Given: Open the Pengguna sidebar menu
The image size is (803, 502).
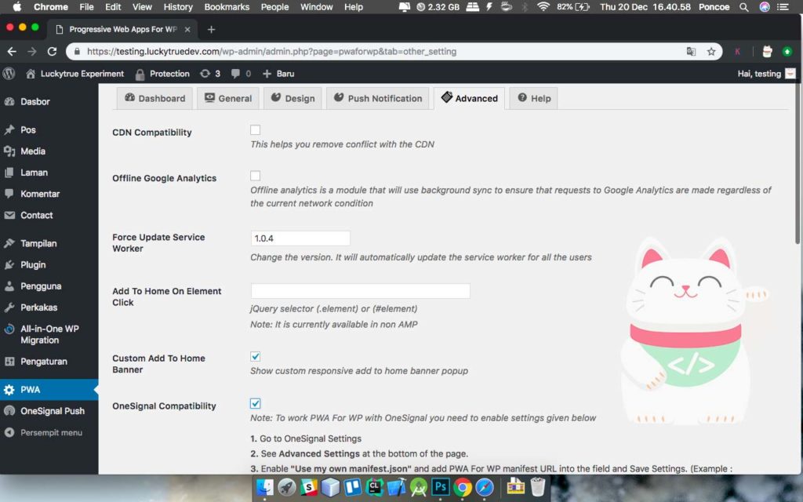Looking at the screenshot, I should click(49, 286).
